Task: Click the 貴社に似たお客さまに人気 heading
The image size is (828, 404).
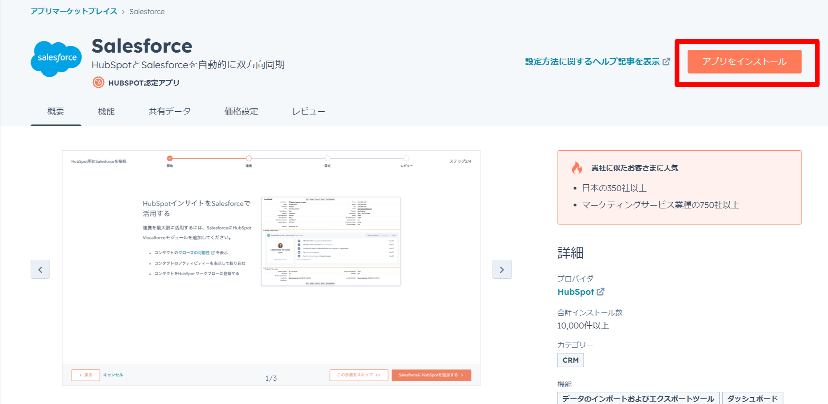Action: coord(634,168)
